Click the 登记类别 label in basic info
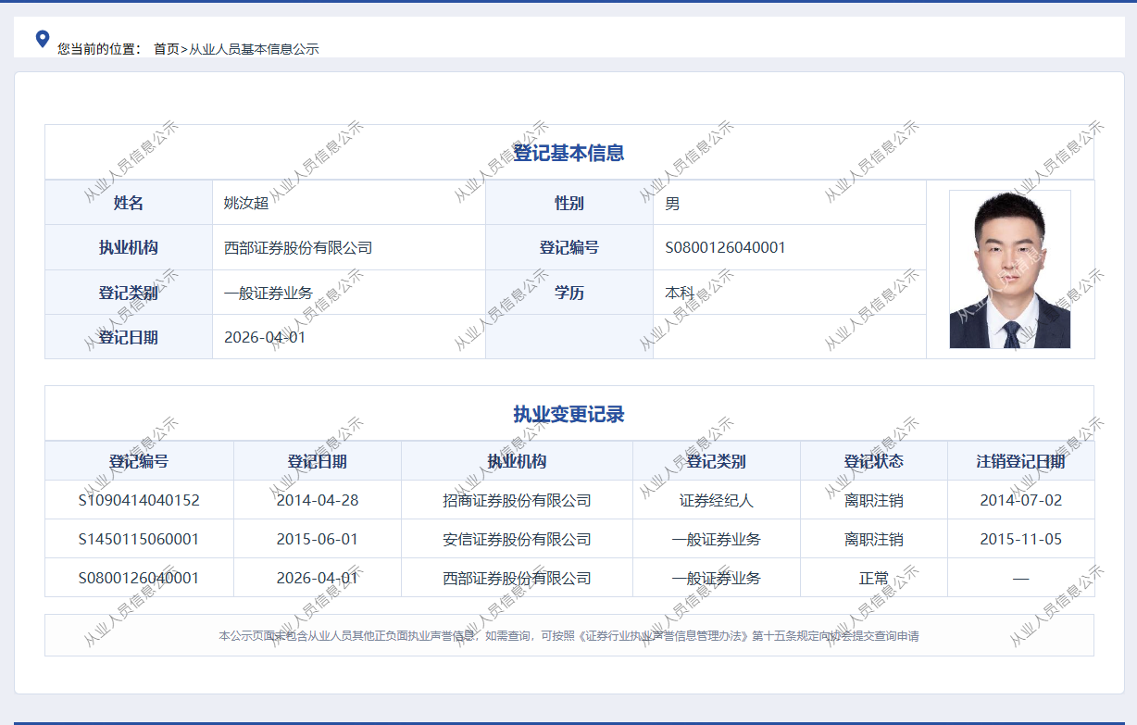Screen dimensions: 1137x725 [x=129, y=293]
